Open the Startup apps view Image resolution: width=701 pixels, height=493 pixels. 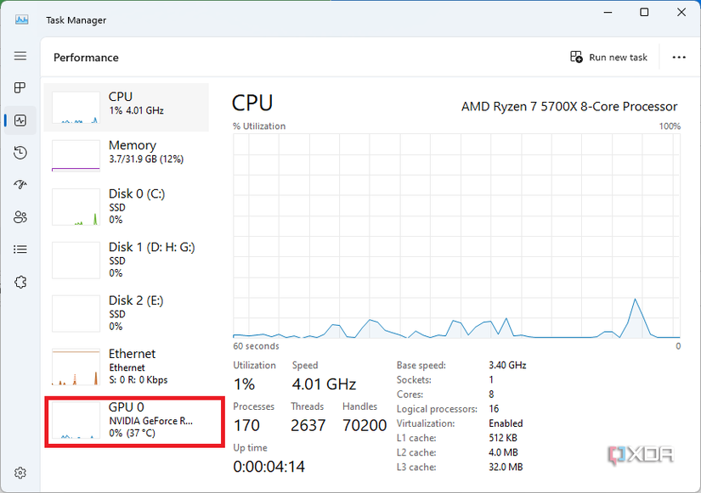pos(20,184)
